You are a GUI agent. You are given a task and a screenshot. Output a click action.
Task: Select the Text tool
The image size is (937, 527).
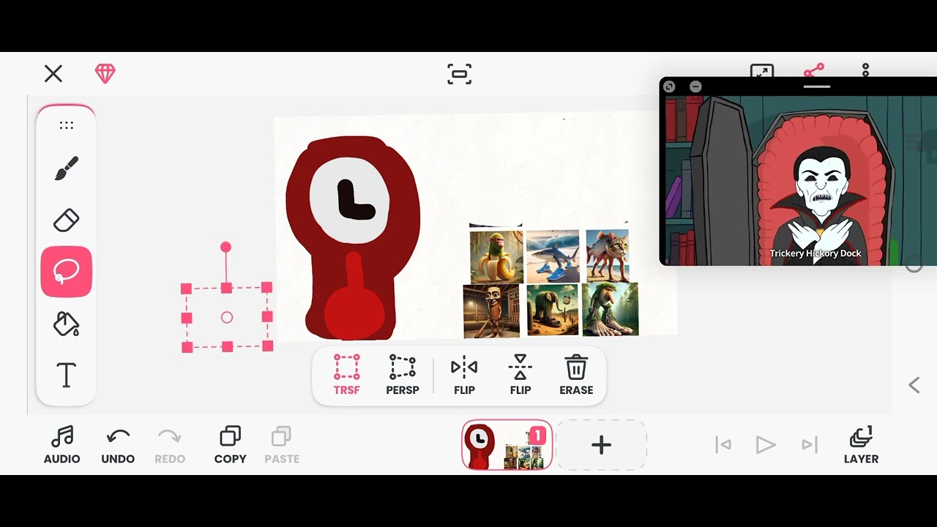tap(67, 375)
